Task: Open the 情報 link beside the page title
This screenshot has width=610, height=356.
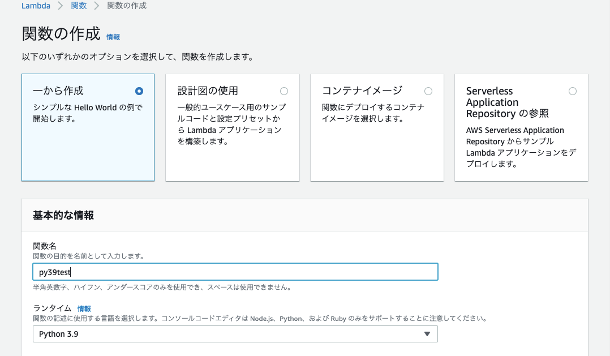Action: (x=113, y=37)
